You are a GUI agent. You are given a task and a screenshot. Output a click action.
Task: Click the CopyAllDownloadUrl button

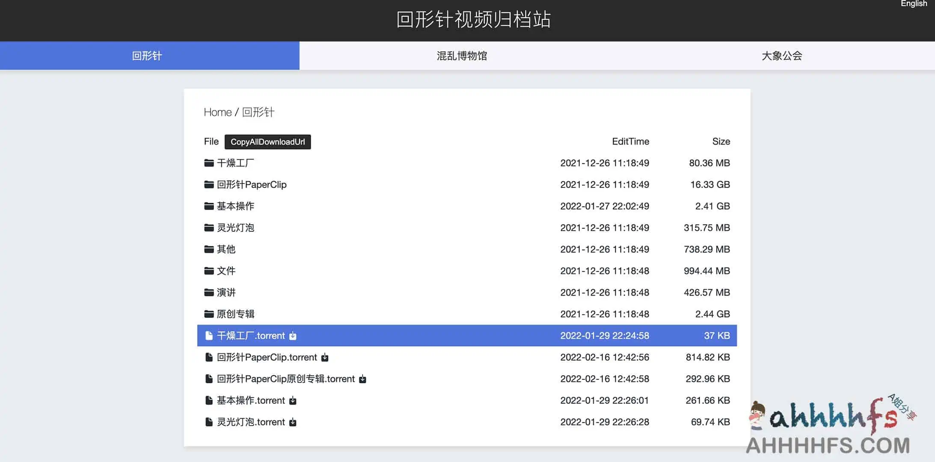[267, 142]
